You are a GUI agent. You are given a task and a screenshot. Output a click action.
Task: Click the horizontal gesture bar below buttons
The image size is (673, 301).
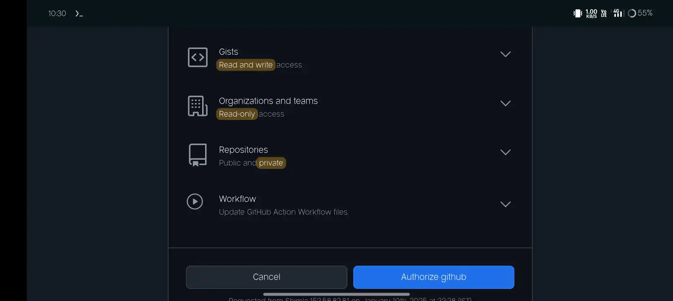coord(336,294)
